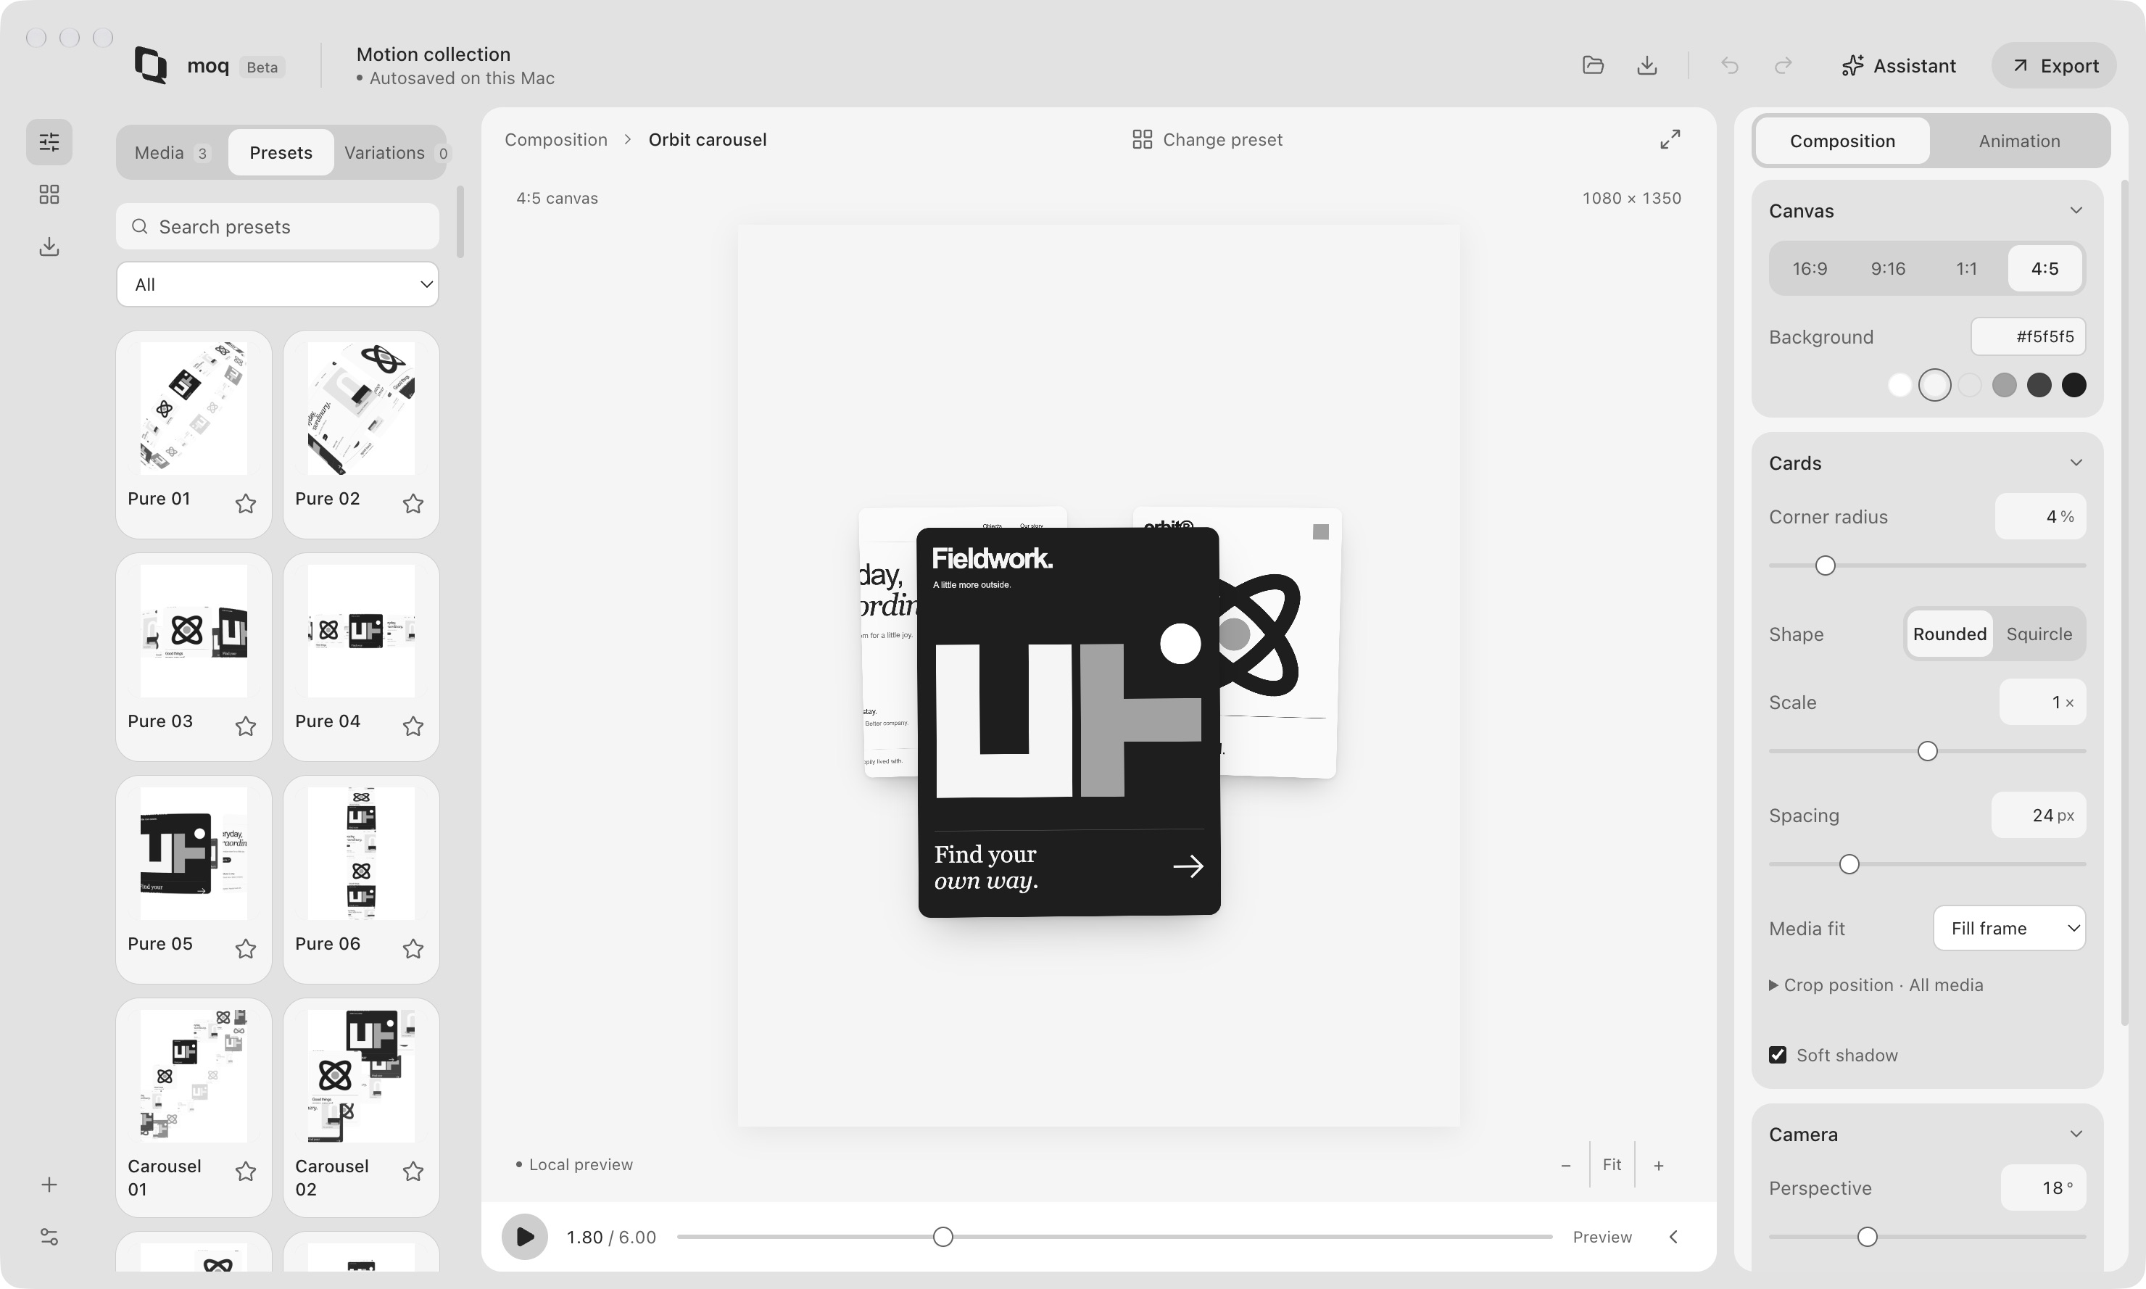Select the 1:1 canvas ratio

coord(1966,268)
